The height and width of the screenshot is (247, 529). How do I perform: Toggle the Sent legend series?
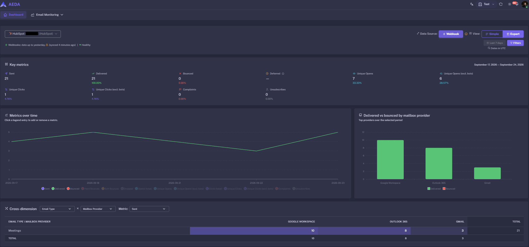(x=45, y=189)
